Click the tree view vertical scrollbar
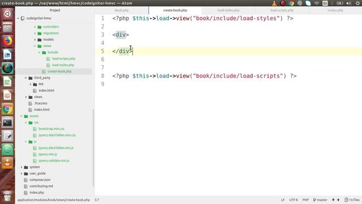 93,147
